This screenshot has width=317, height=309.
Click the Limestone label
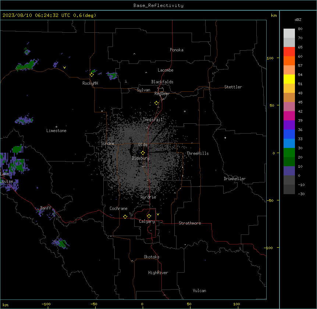tap(56, 131)
